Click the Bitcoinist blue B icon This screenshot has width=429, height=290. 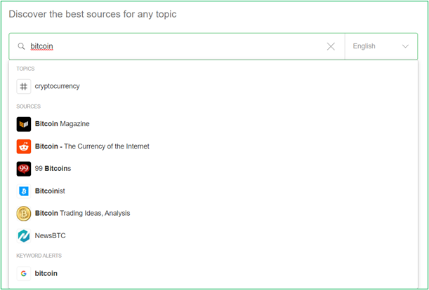(x=24, y=191)
